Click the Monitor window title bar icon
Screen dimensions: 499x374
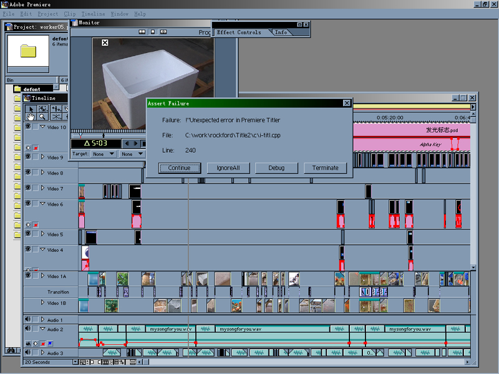[74, 22]
